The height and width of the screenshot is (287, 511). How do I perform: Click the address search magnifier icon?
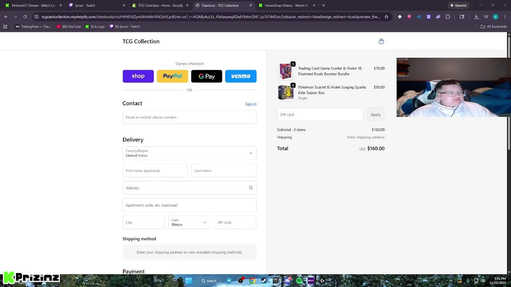pos(251,188)
